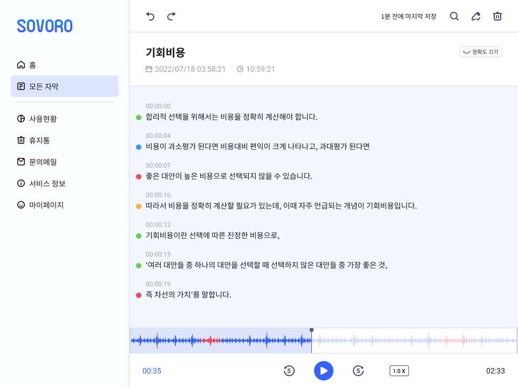This screenshot has height=388, width=518.
Task: Click the unplayed waveform pink section
Action: pyautogui.click(x=455, y=341)
